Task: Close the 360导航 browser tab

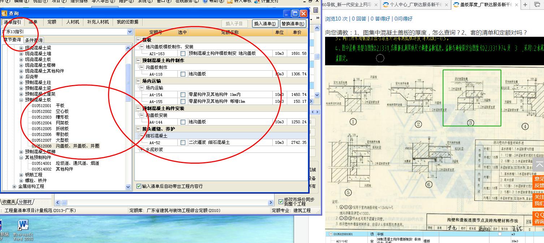Action: click(x=376, y=5)
